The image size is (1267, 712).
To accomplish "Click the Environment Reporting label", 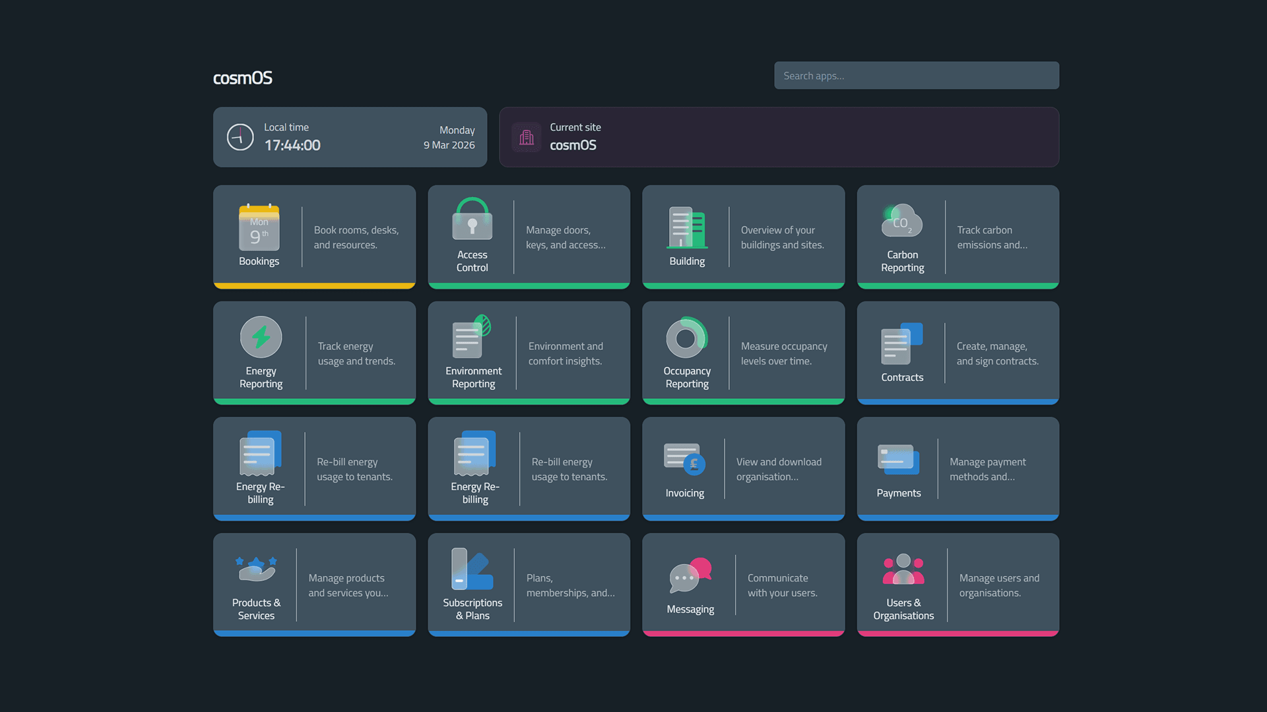I will pos(473,377).
